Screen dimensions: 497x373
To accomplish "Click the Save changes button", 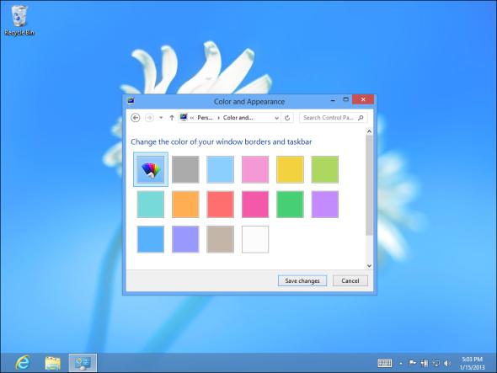I will point(302,280).
